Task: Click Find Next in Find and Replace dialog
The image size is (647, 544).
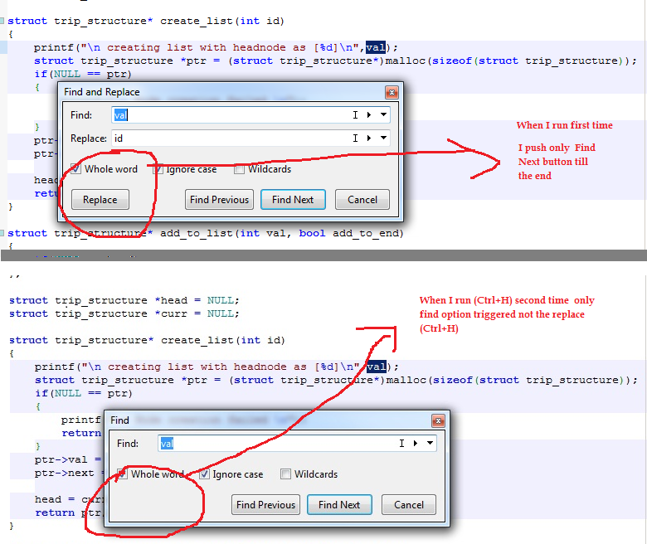Action: (x=293, y=200)
